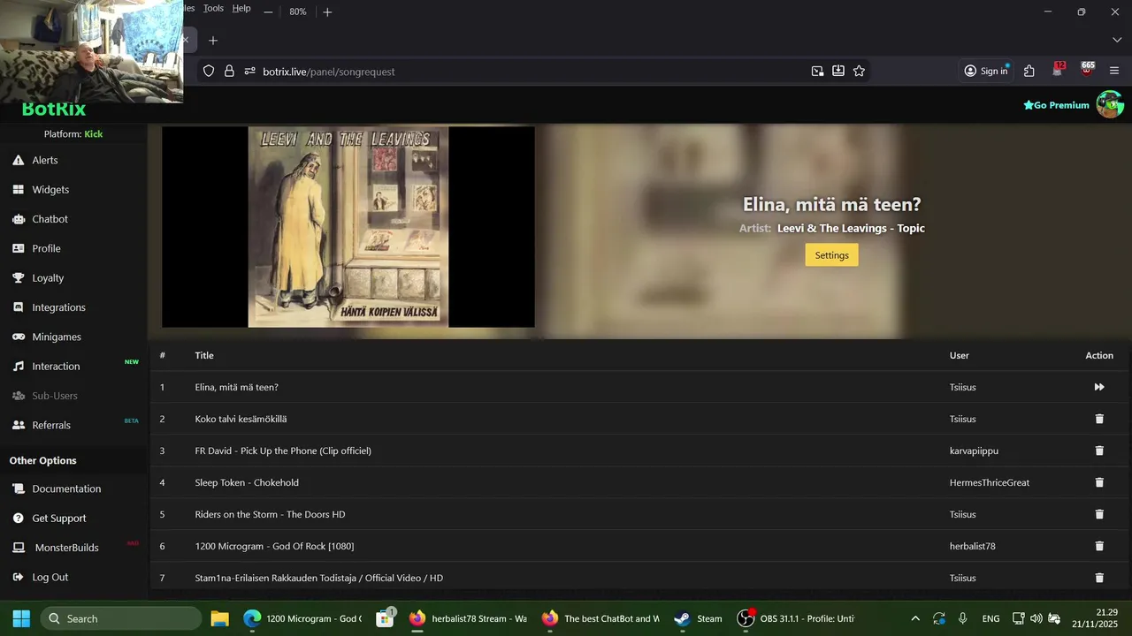
Task: Click user herbalist78 in the queue
Action: [x=972, y=546]
